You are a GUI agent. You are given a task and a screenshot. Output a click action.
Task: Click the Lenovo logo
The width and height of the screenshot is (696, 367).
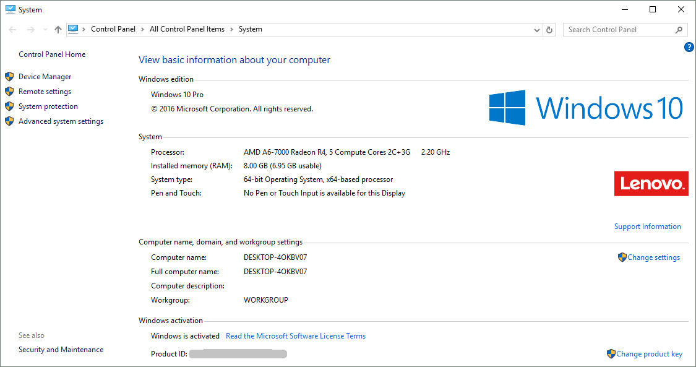pyautogui.click(x=651, y=183)
